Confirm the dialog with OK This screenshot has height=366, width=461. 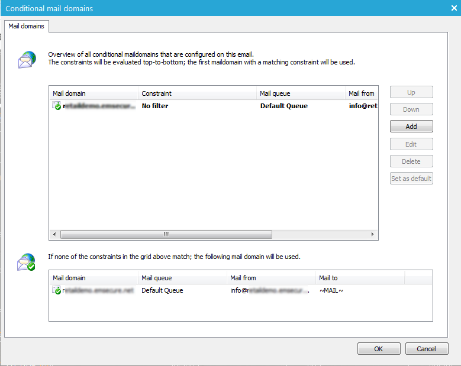pyautogui.click(x=379, y=349)
